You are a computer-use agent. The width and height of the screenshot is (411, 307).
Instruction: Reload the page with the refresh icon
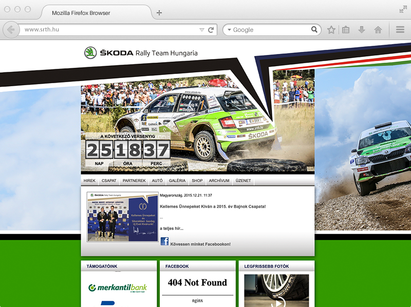click(211, 30)
